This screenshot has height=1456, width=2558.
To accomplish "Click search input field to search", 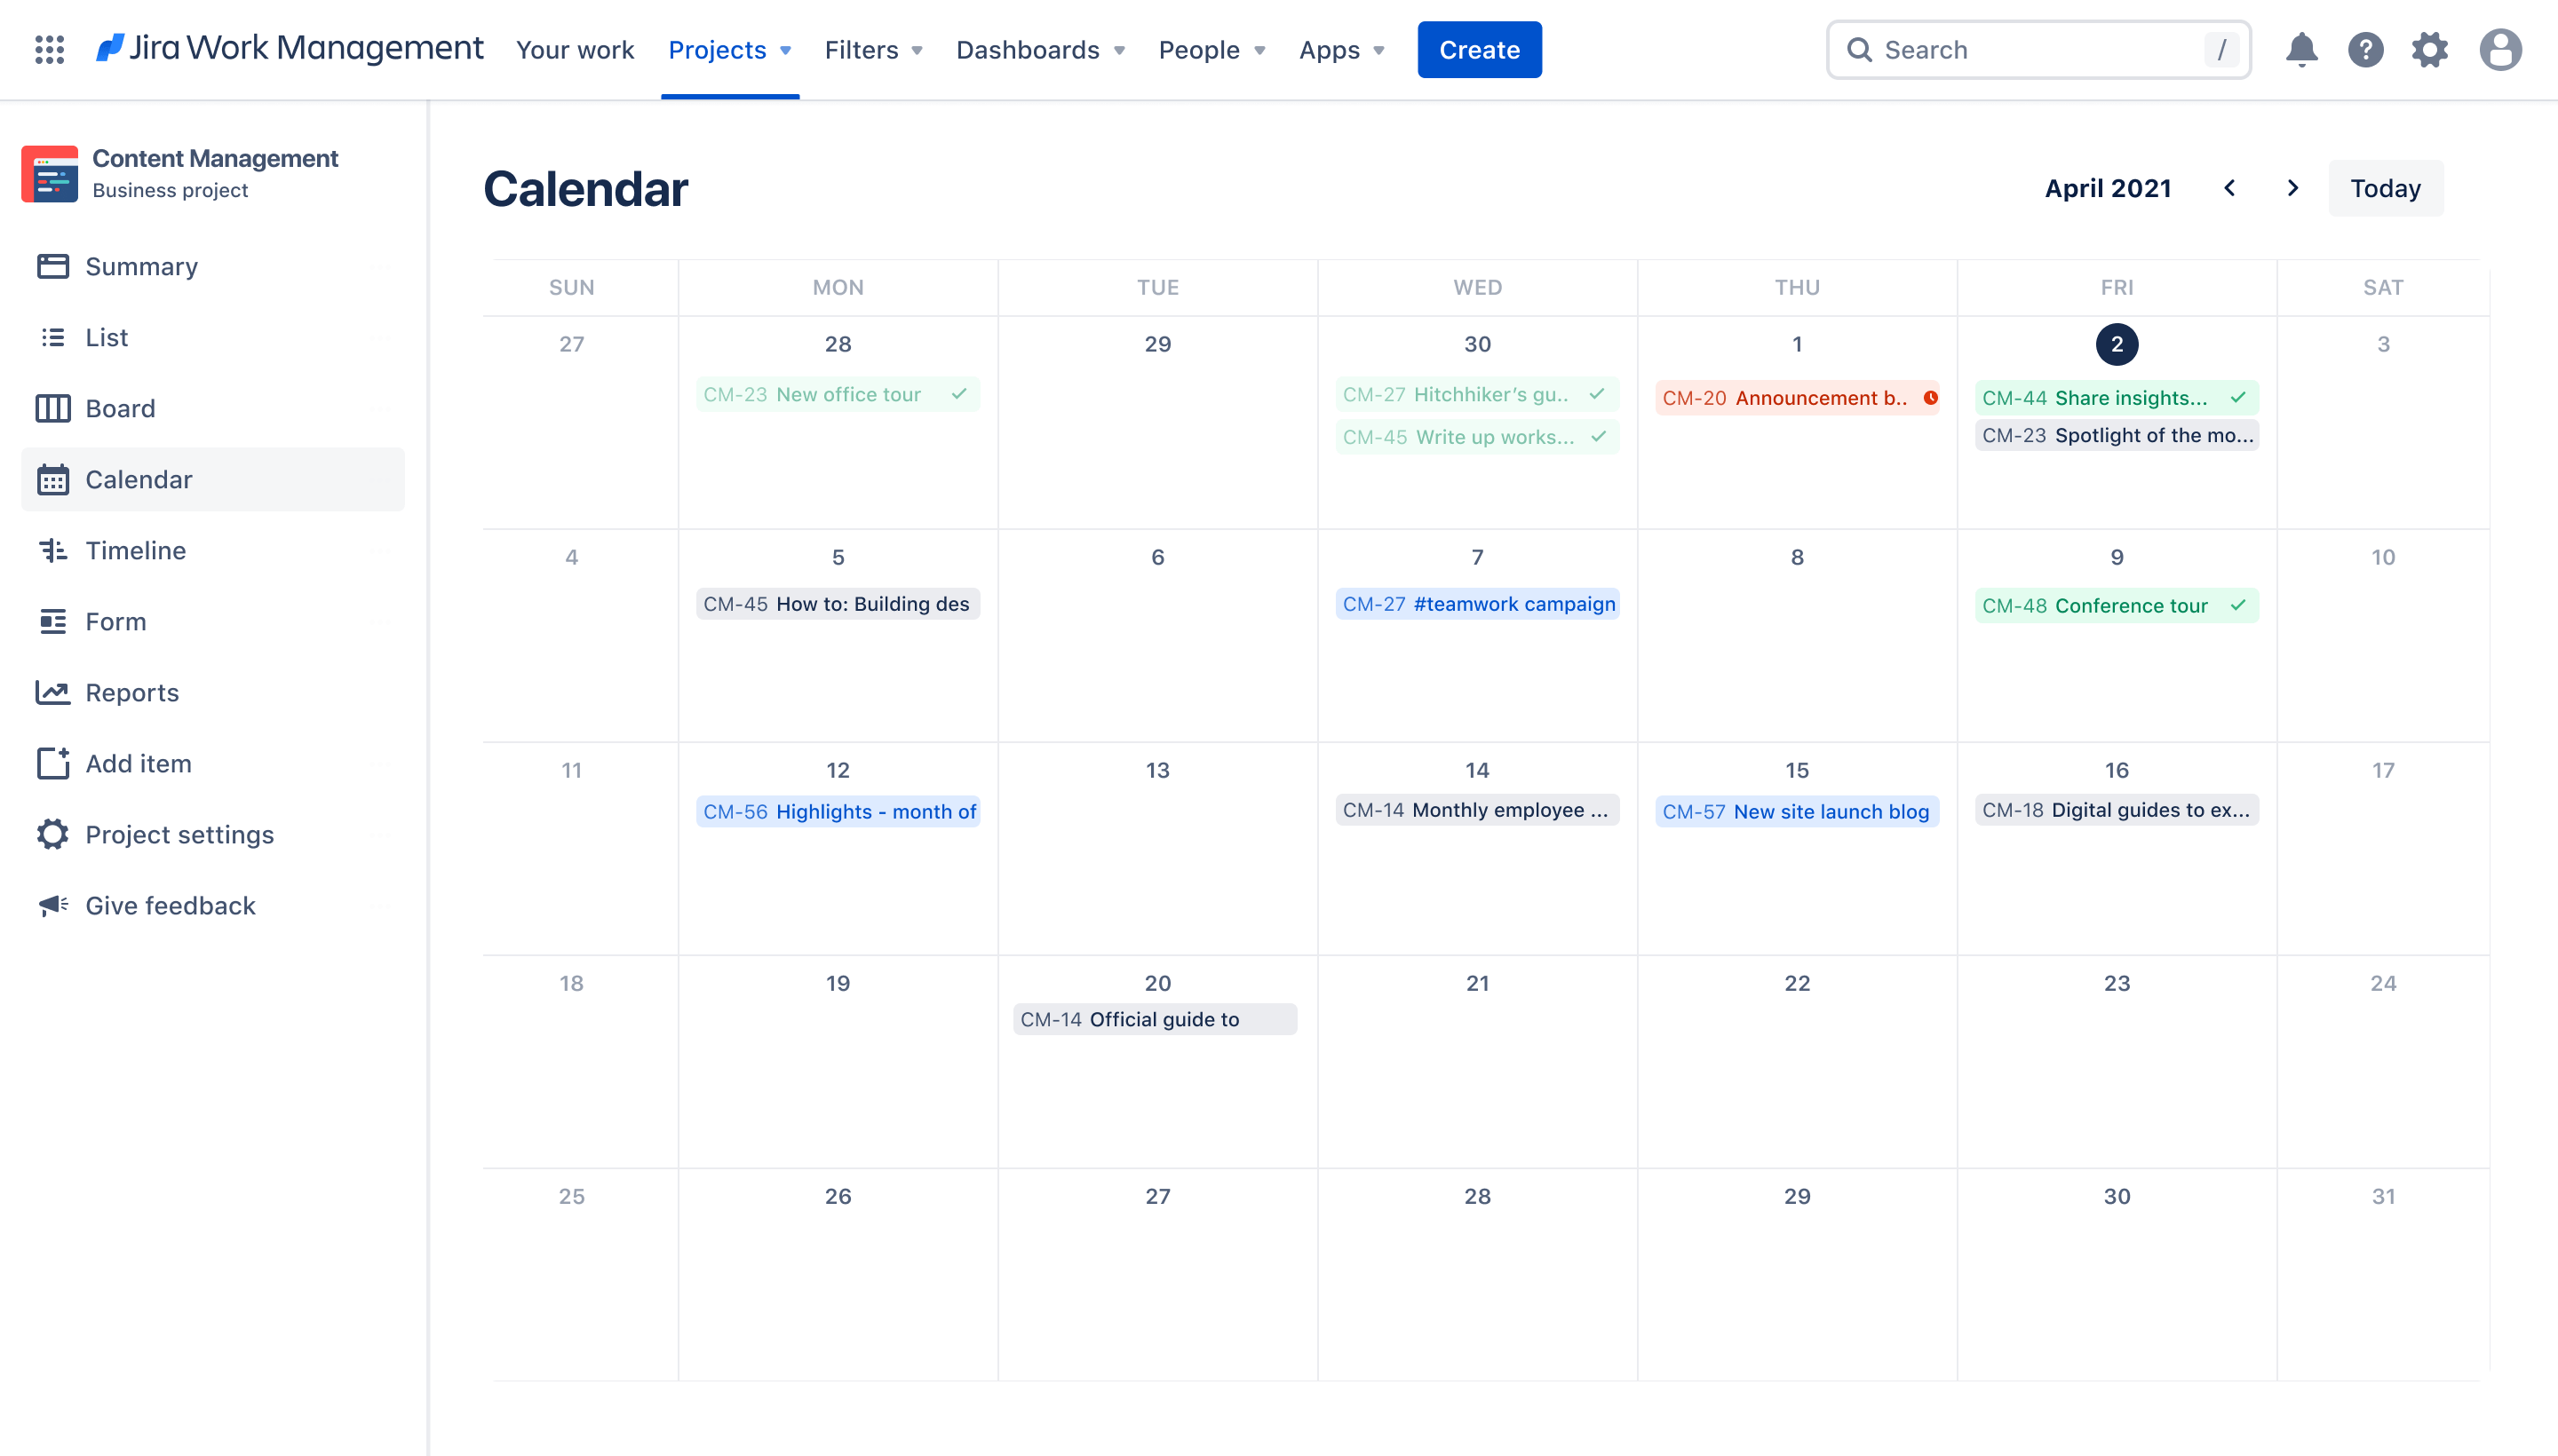I will tap(2043, 47).
